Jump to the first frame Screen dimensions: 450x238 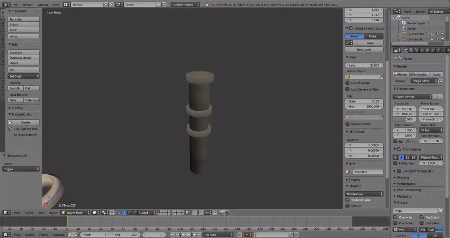point(172,235)
